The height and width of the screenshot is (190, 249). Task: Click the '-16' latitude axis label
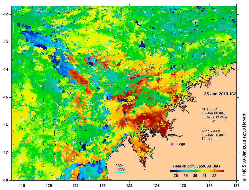click(x=5, y=125)
